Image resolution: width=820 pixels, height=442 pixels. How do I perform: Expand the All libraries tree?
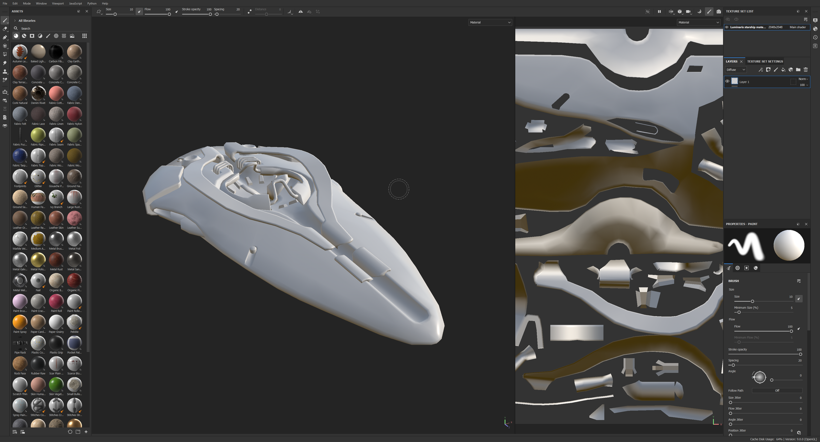(15, 21)
